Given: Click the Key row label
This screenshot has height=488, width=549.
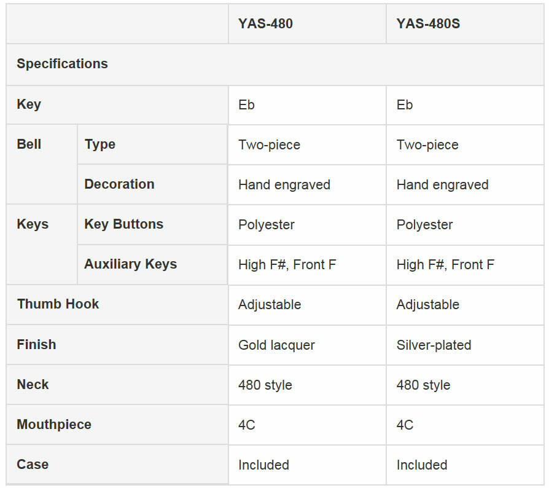Looking at the screenshot, I should [x=29, y=104].
